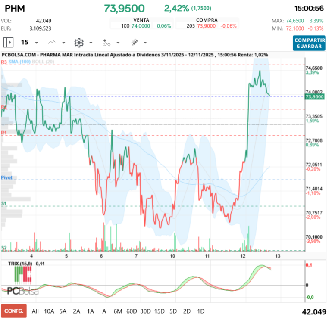332x320 pixels.
Task: Expand drawing tools dropdown arrow
Action: 145,43
